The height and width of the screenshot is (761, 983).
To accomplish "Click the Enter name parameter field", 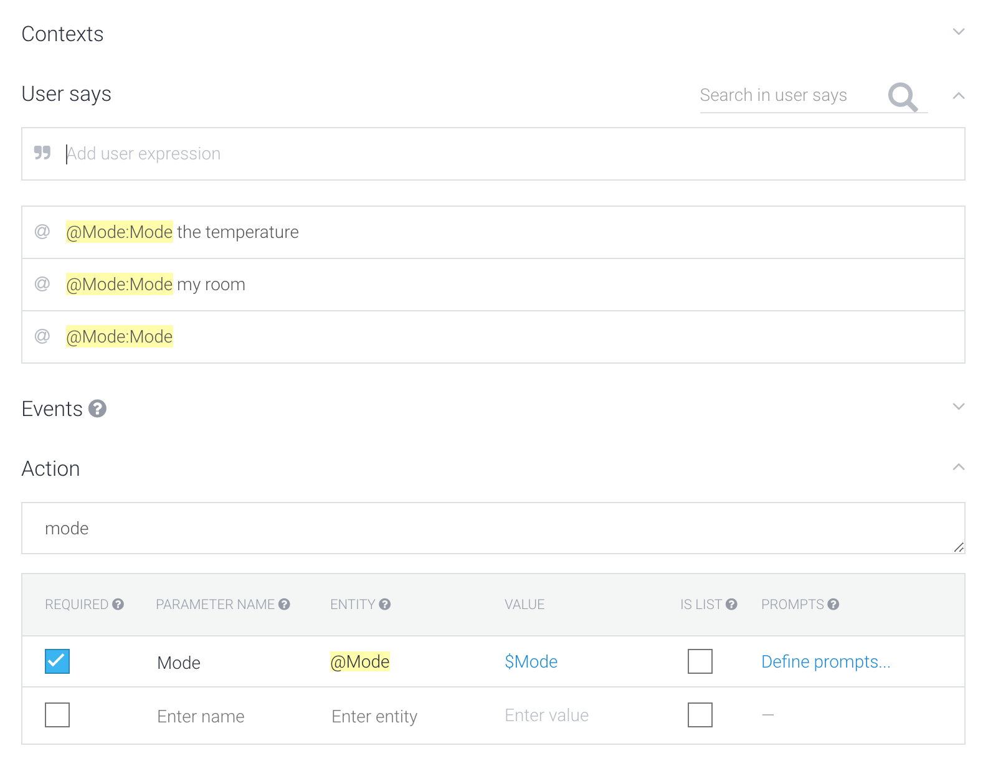I will [x=201, y=716].
